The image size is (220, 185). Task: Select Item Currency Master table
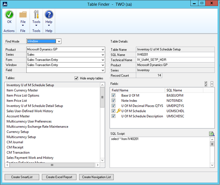coord(22,90)
